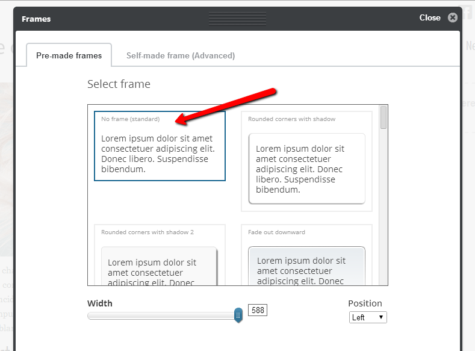Choose the Rounded corners with shadow frame
This screenshot has width=475, height=351.
pyautogui.click(x=306, y=161)
